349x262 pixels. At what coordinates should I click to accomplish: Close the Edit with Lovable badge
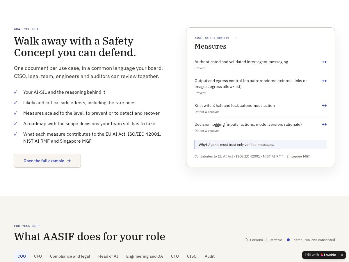tap(342, 255)
